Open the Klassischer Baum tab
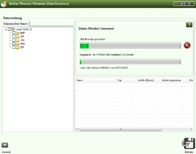 16,24
